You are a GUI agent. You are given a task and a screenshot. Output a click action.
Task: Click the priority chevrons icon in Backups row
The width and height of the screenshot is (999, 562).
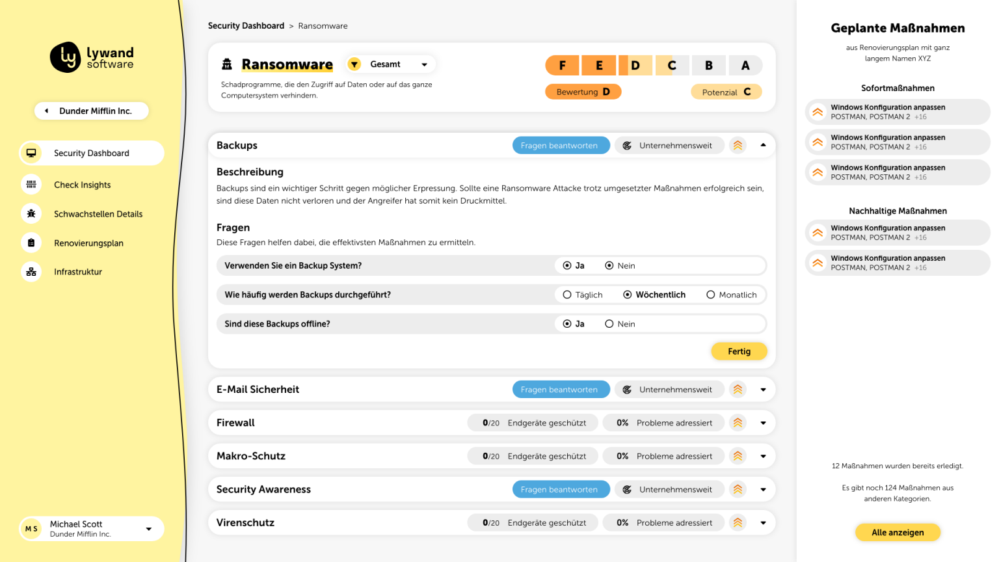pos(738,145)
